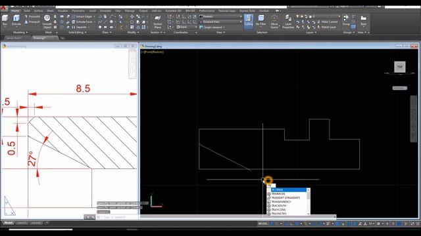Click the new drawing tab plus button

click(62, 38)
